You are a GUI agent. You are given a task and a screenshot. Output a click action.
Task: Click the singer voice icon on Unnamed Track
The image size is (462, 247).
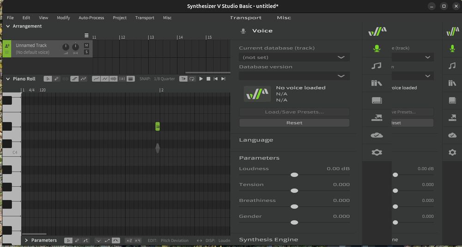coord(7,45)
